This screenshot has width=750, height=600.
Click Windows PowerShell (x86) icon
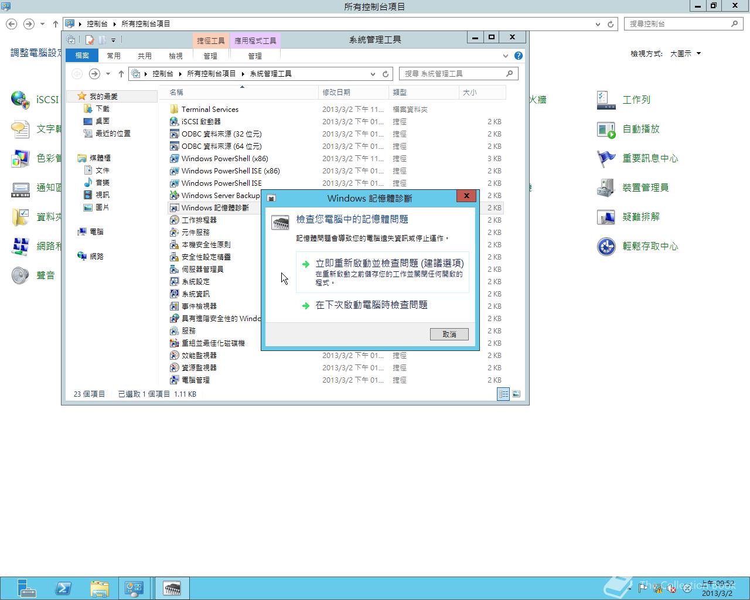tap(174, 158)
